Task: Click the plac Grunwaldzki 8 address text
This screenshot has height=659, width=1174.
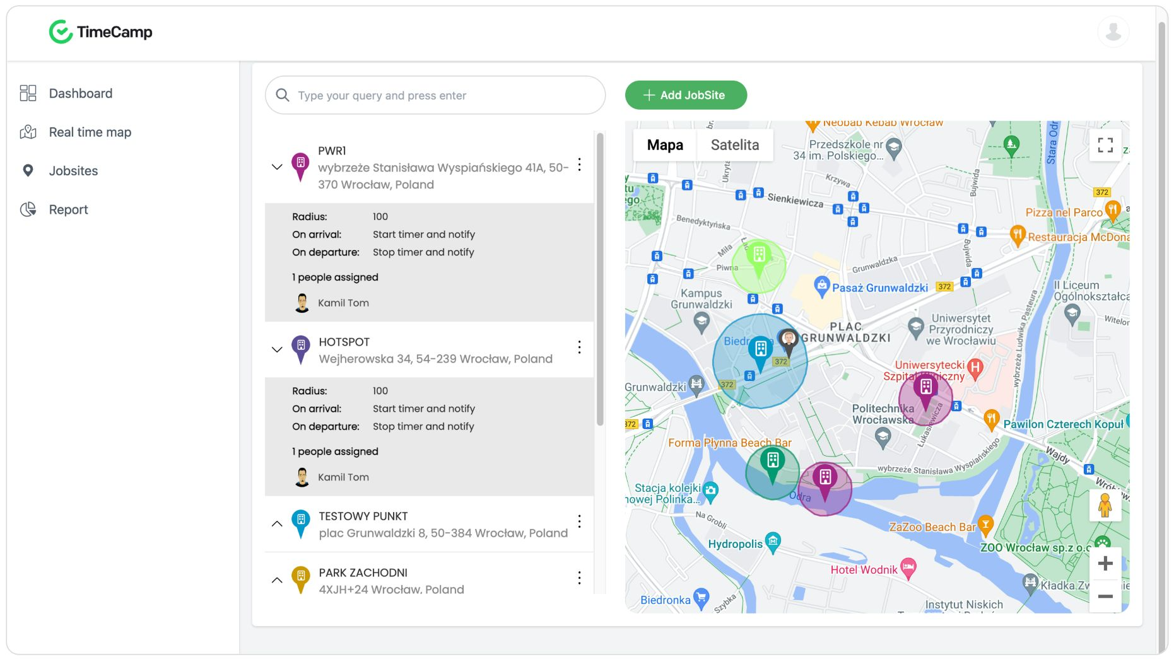Action: click(x=443, y=533)
